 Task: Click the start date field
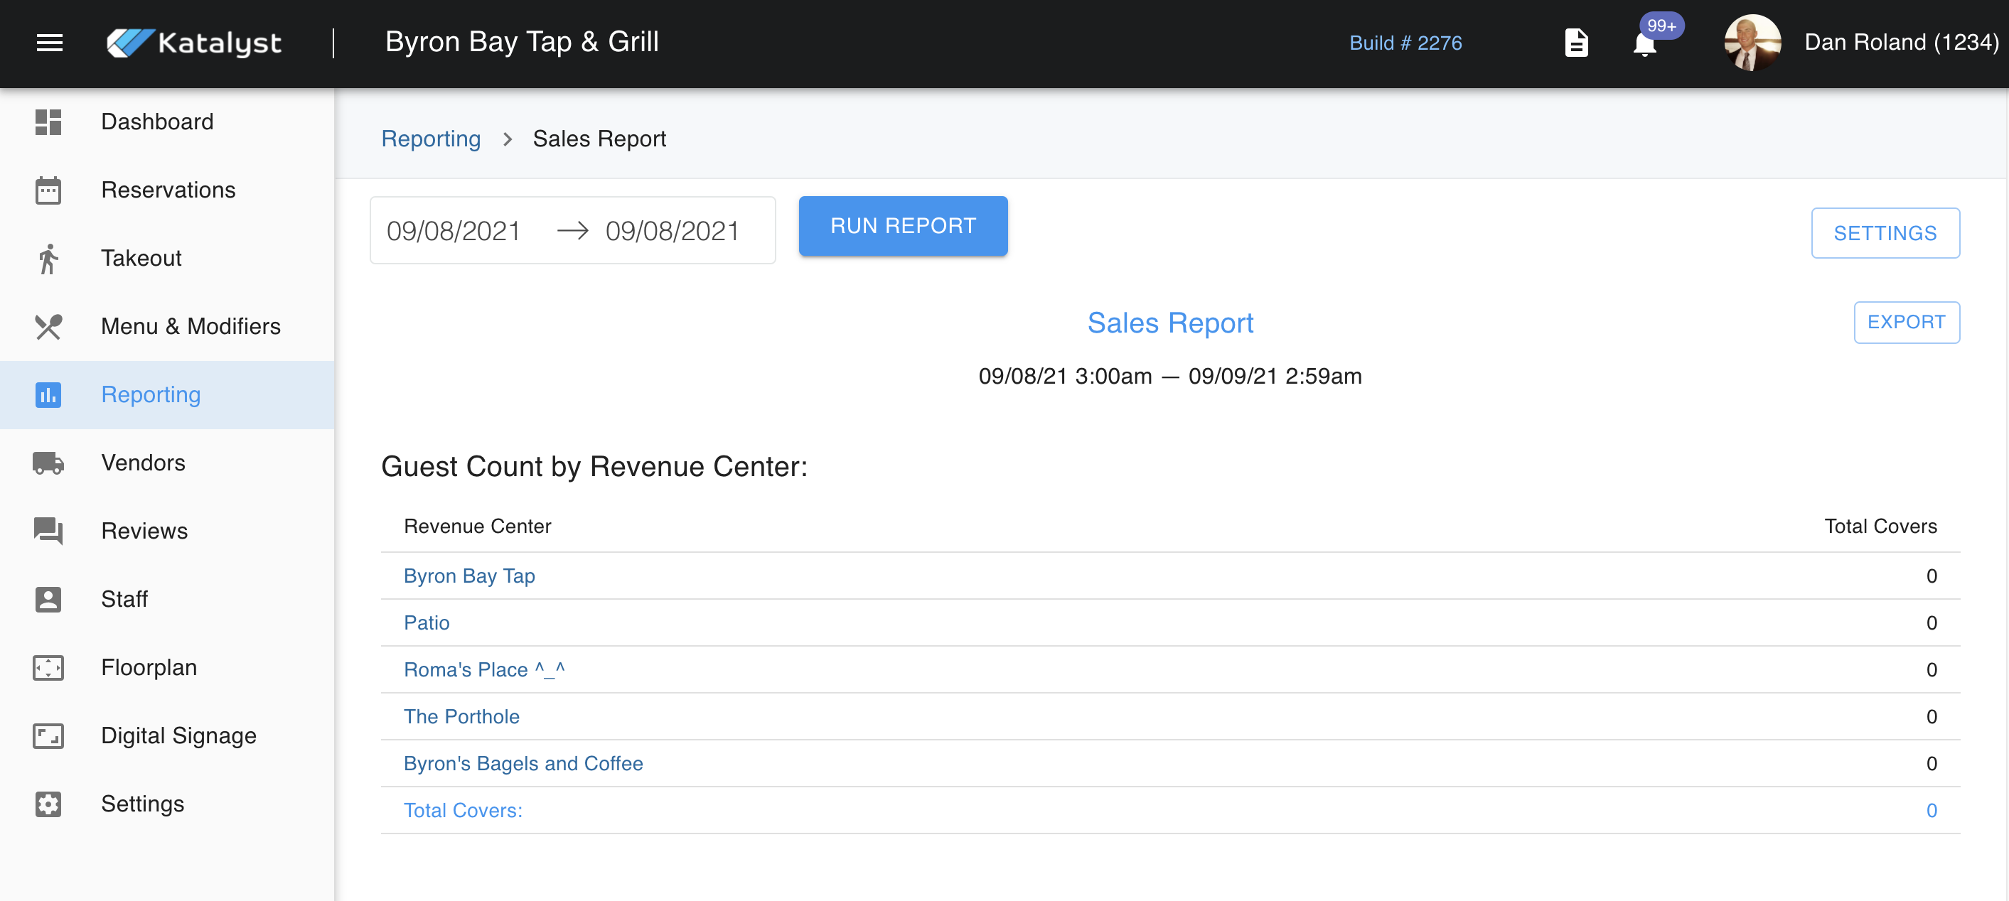coord(454,231)
